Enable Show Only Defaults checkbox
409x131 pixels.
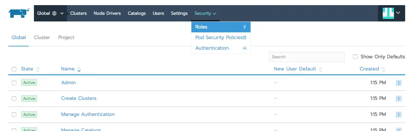point(355,57)
